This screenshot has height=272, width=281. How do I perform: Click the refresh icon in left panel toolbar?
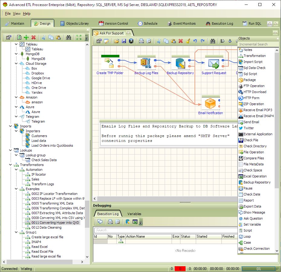click(19, 37)
